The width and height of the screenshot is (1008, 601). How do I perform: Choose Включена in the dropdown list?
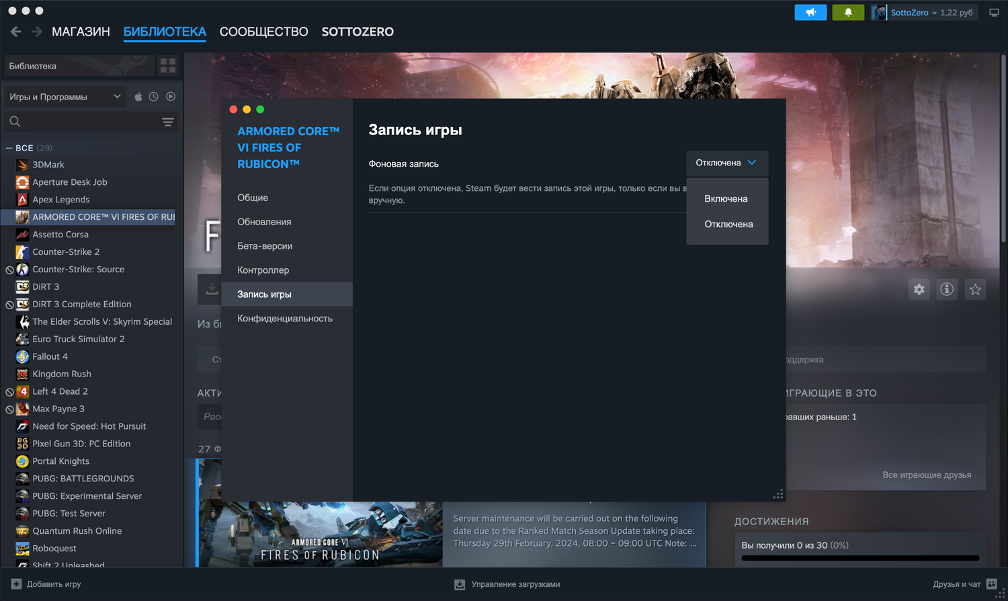(x=727, y=199)
